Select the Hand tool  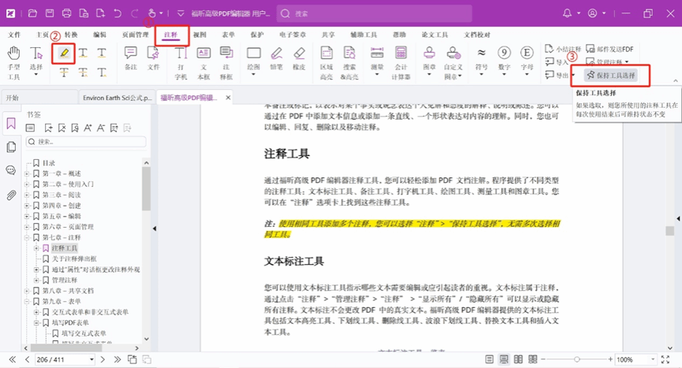pos(13,54)
